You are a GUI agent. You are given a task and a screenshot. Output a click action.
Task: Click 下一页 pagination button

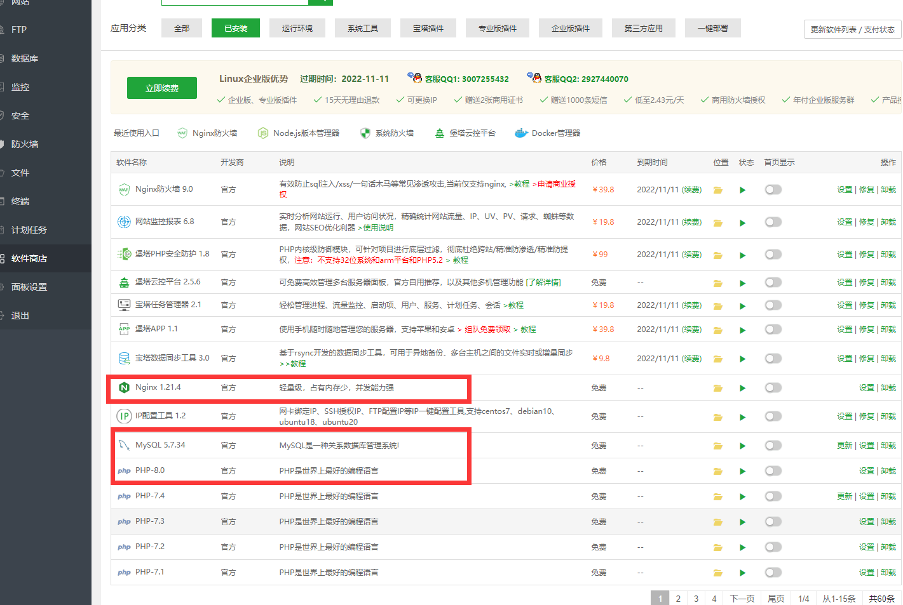coord(742,599)
